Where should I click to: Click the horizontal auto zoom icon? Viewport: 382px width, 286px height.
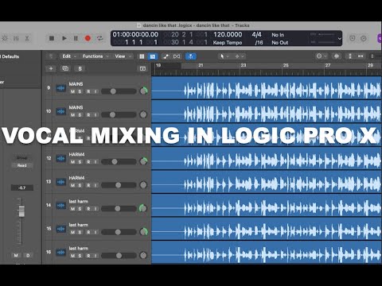coord(361,56)
